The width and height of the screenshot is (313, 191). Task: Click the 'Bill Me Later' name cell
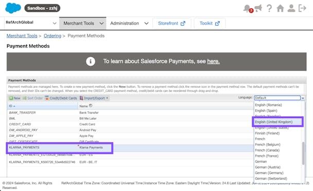[x=88, y=119]
